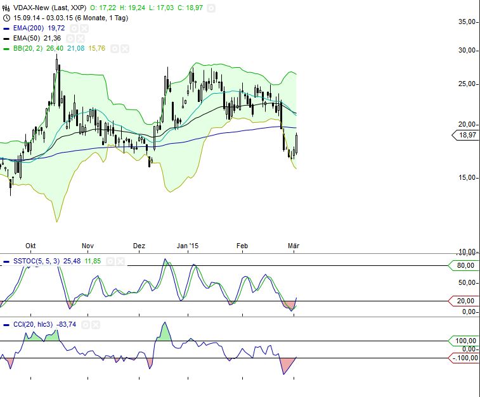Click the Feb label on time axis
This screenshot has width=480, height=397.
(242, 246)
